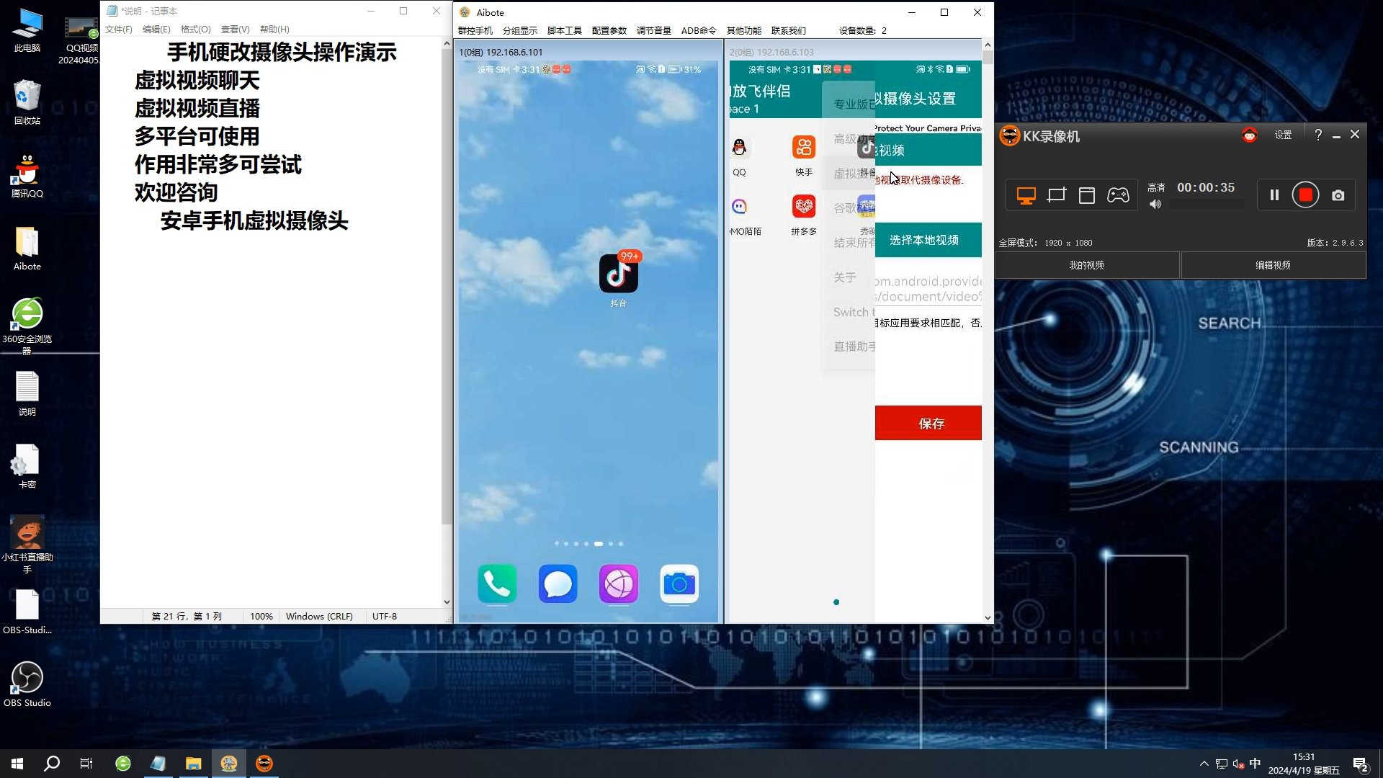Click phone 1 label 192.168.6.101

pos(501,52)
